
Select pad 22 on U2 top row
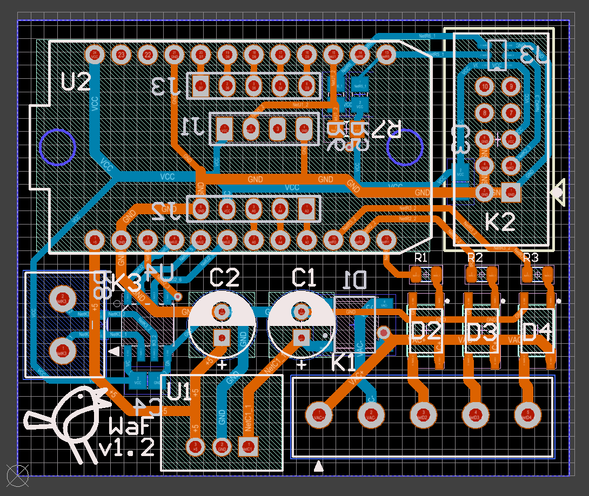click(148, 55)
